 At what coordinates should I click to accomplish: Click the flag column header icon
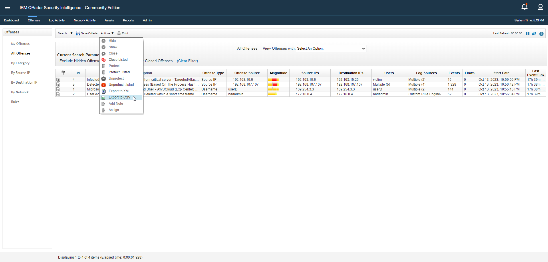[63, 73]
